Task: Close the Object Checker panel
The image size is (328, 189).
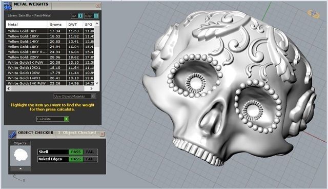Action: coord(102,134)
